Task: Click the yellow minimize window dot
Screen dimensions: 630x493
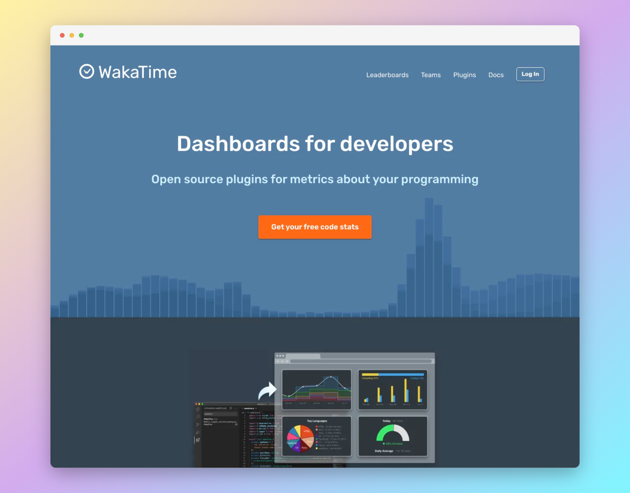Action: point(72,35)
